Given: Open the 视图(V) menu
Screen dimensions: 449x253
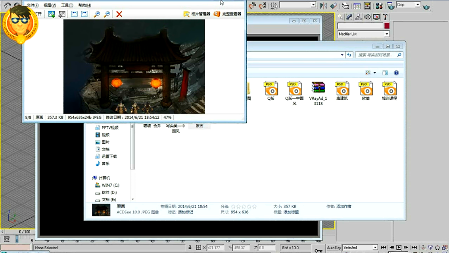Looking at the screenshot, I should 50,5.
